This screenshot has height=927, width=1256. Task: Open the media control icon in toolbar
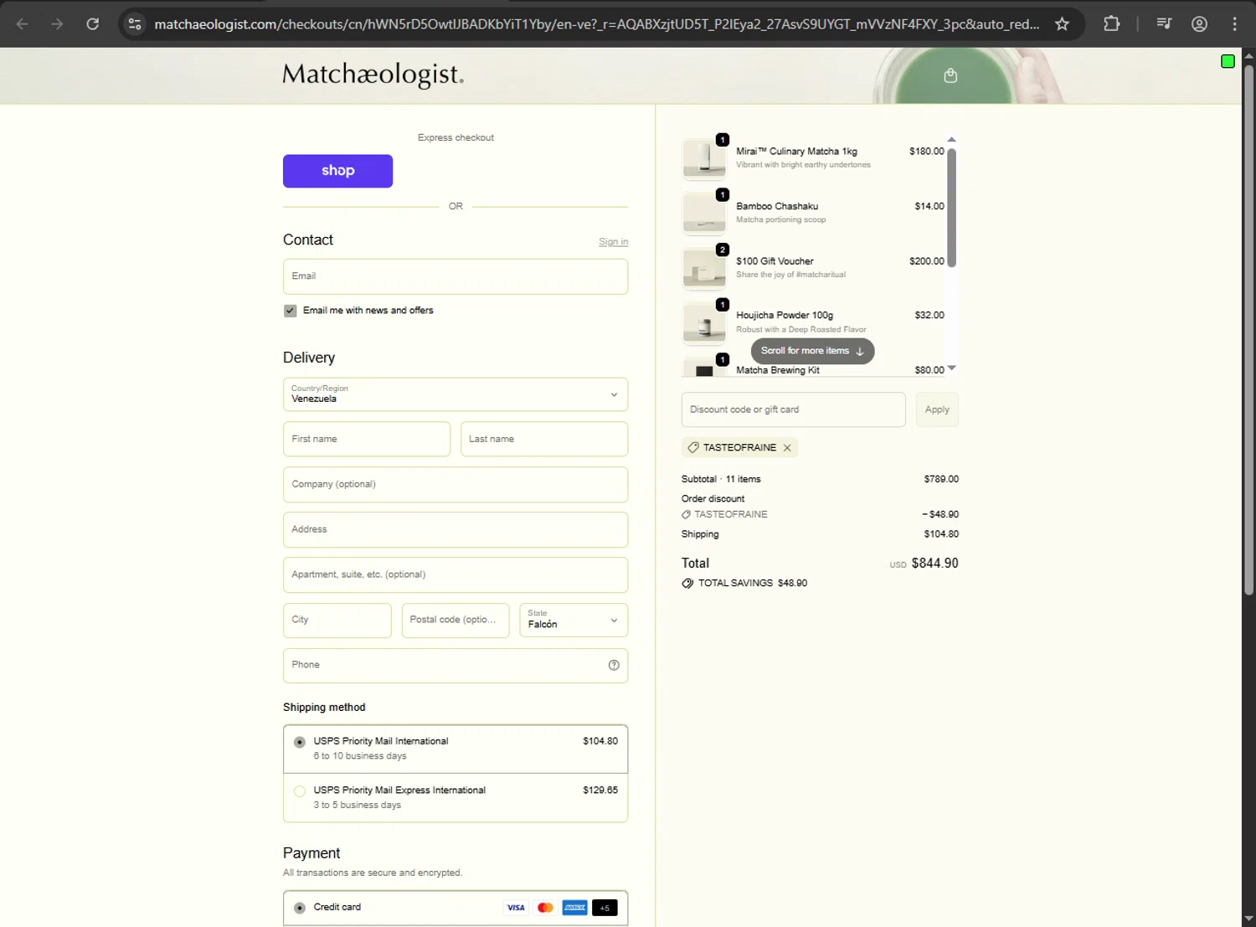1164,23
